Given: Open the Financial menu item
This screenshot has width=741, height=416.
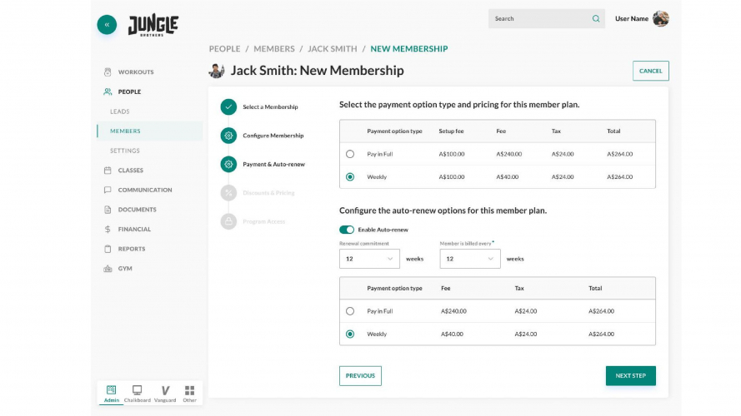Looking at the screenshot, I should coord(134,230).
